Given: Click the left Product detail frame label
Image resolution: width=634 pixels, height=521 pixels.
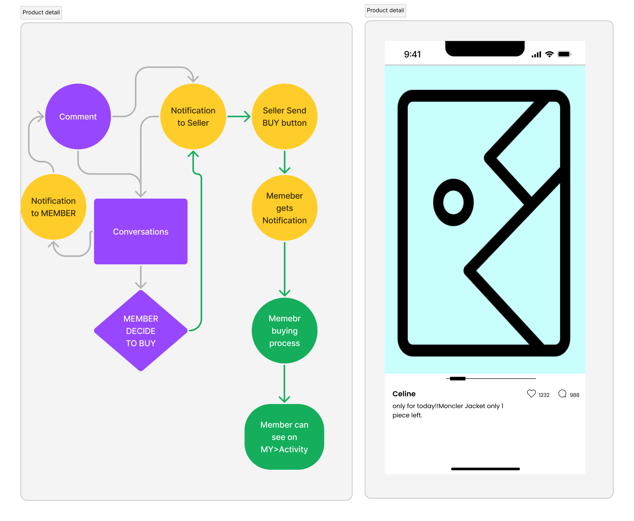Looking at the screenshot, I should tap(41, 12).
